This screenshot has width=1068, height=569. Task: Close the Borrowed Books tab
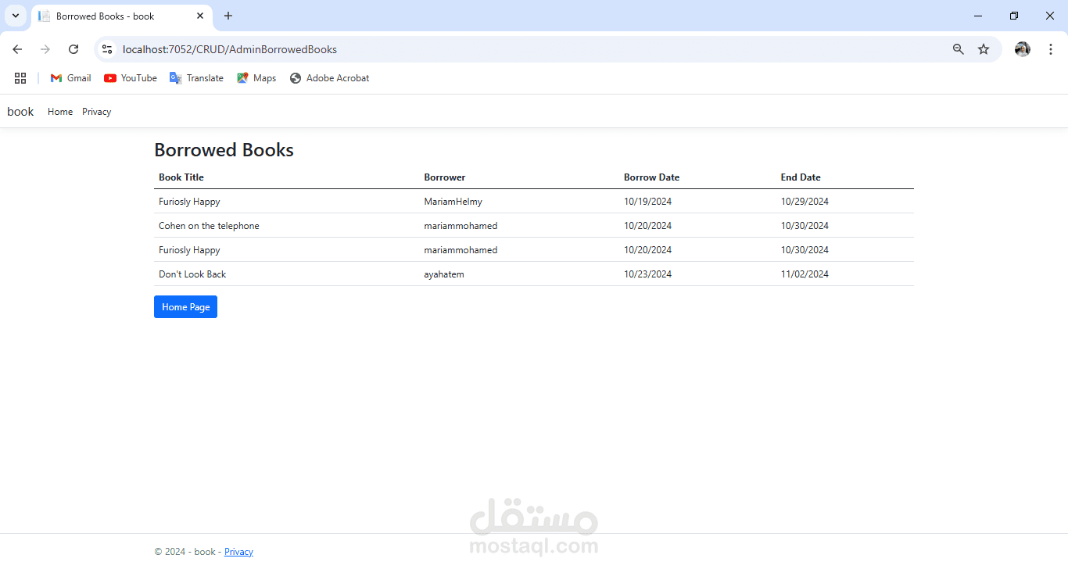point(200,16)
